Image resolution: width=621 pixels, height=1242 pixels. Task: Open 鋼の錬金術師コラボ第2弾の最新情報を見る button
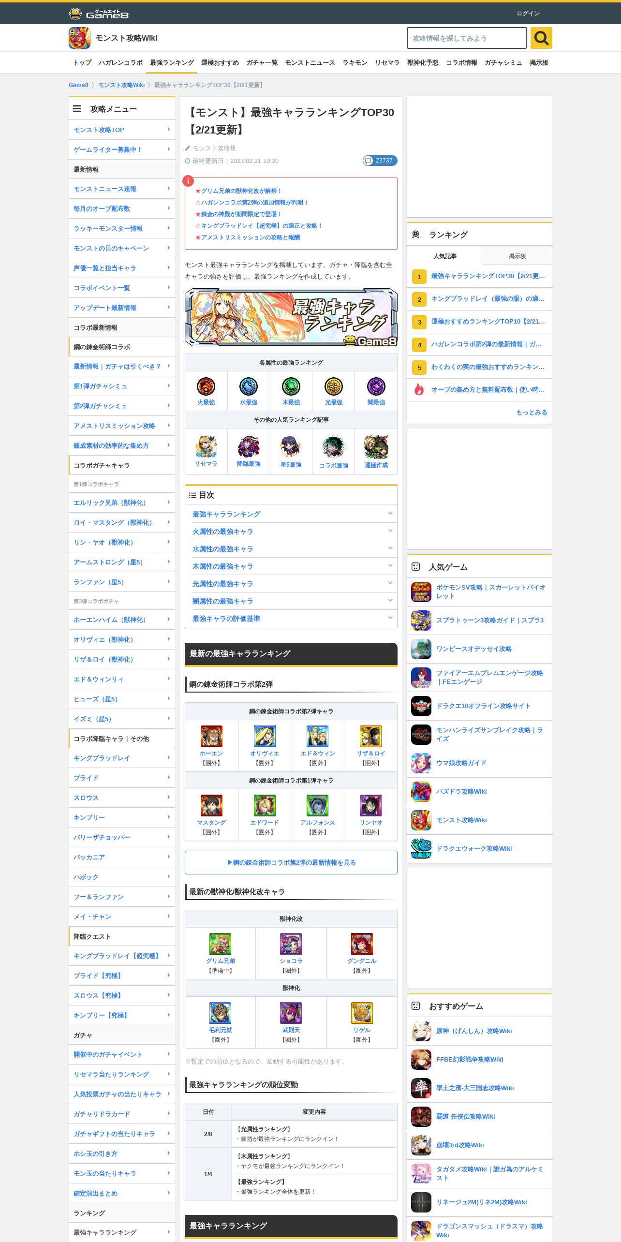pos(291,862)
